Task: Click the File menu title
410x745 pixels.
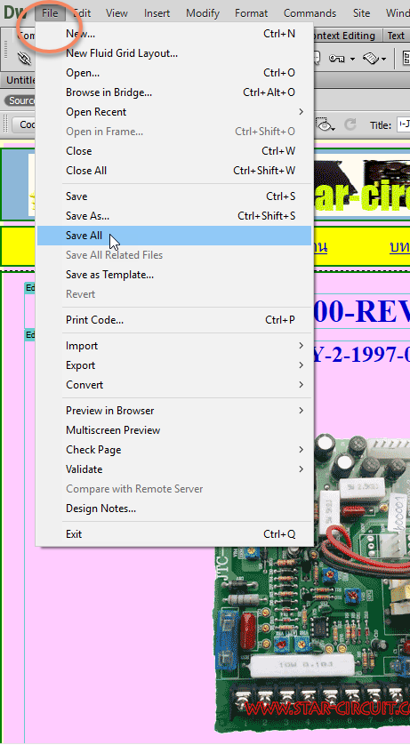Action: point(50,13)
